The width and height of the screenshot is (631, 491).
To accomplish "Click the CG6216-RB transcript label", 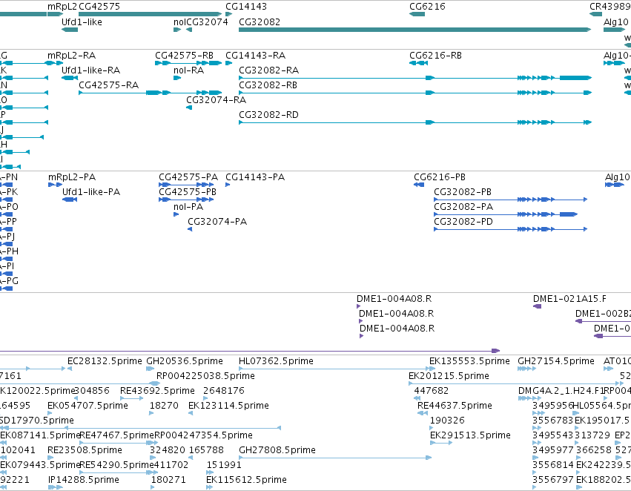I will click(435, 56).
